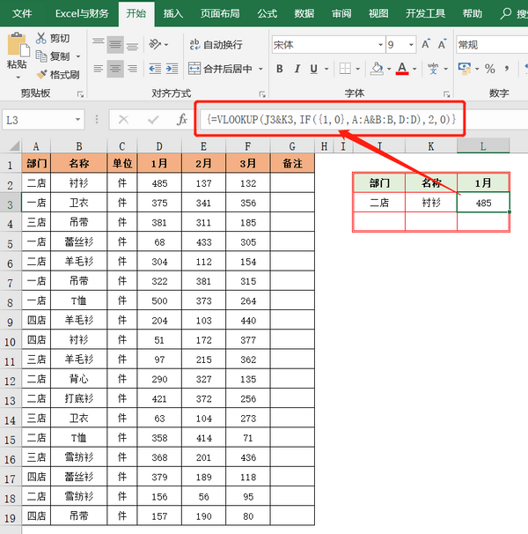This screenshot has height=534, width=528.
Task: Select cell with 蕾丝衫 in row 5
Action: click(x=79, y=242)
